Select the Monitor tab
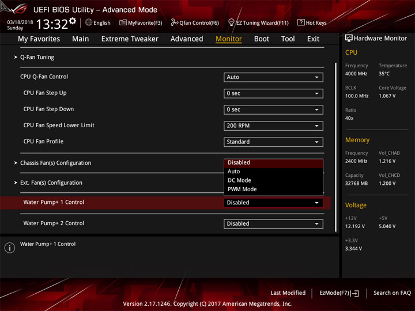Screen dimensions: 415x311 (229, 39)
